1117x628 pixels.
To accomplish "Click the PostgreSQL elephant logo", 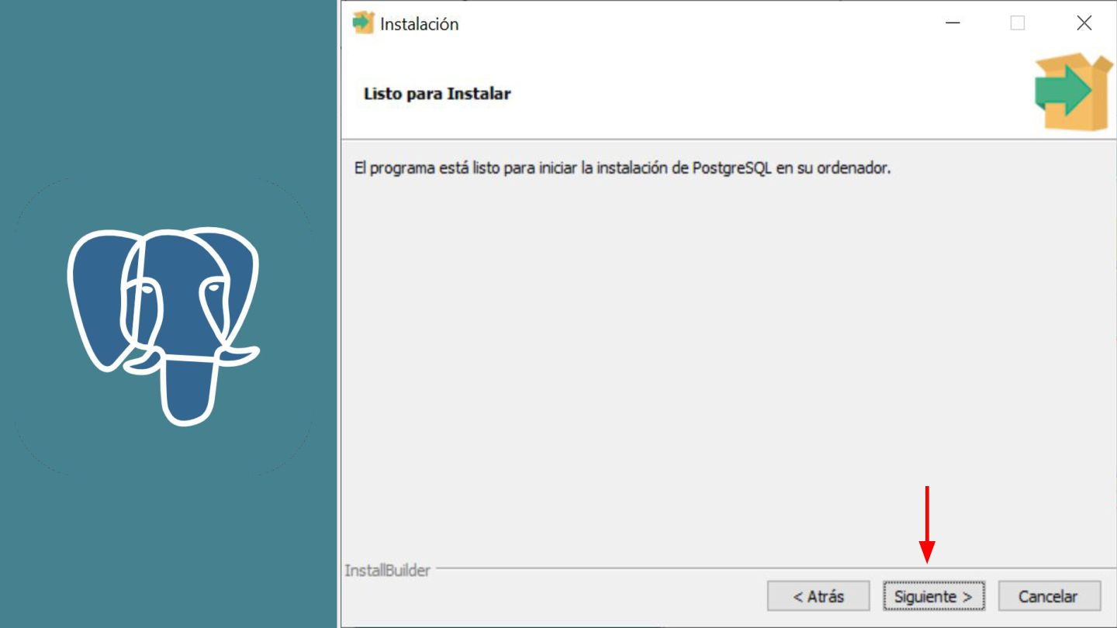I will [x=163, y=326].
